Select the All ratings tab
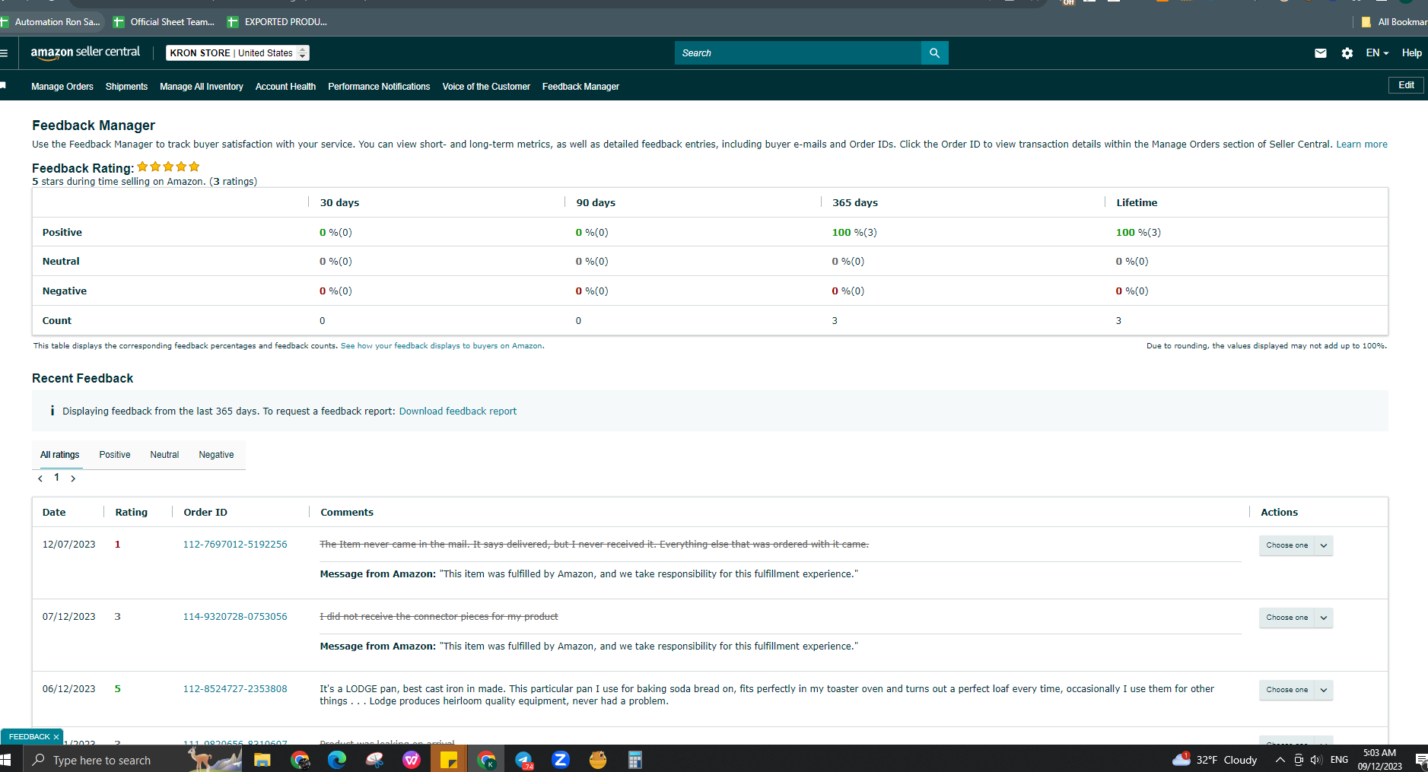The width and height of the screenshot is (1428, 772). point(59,455)
